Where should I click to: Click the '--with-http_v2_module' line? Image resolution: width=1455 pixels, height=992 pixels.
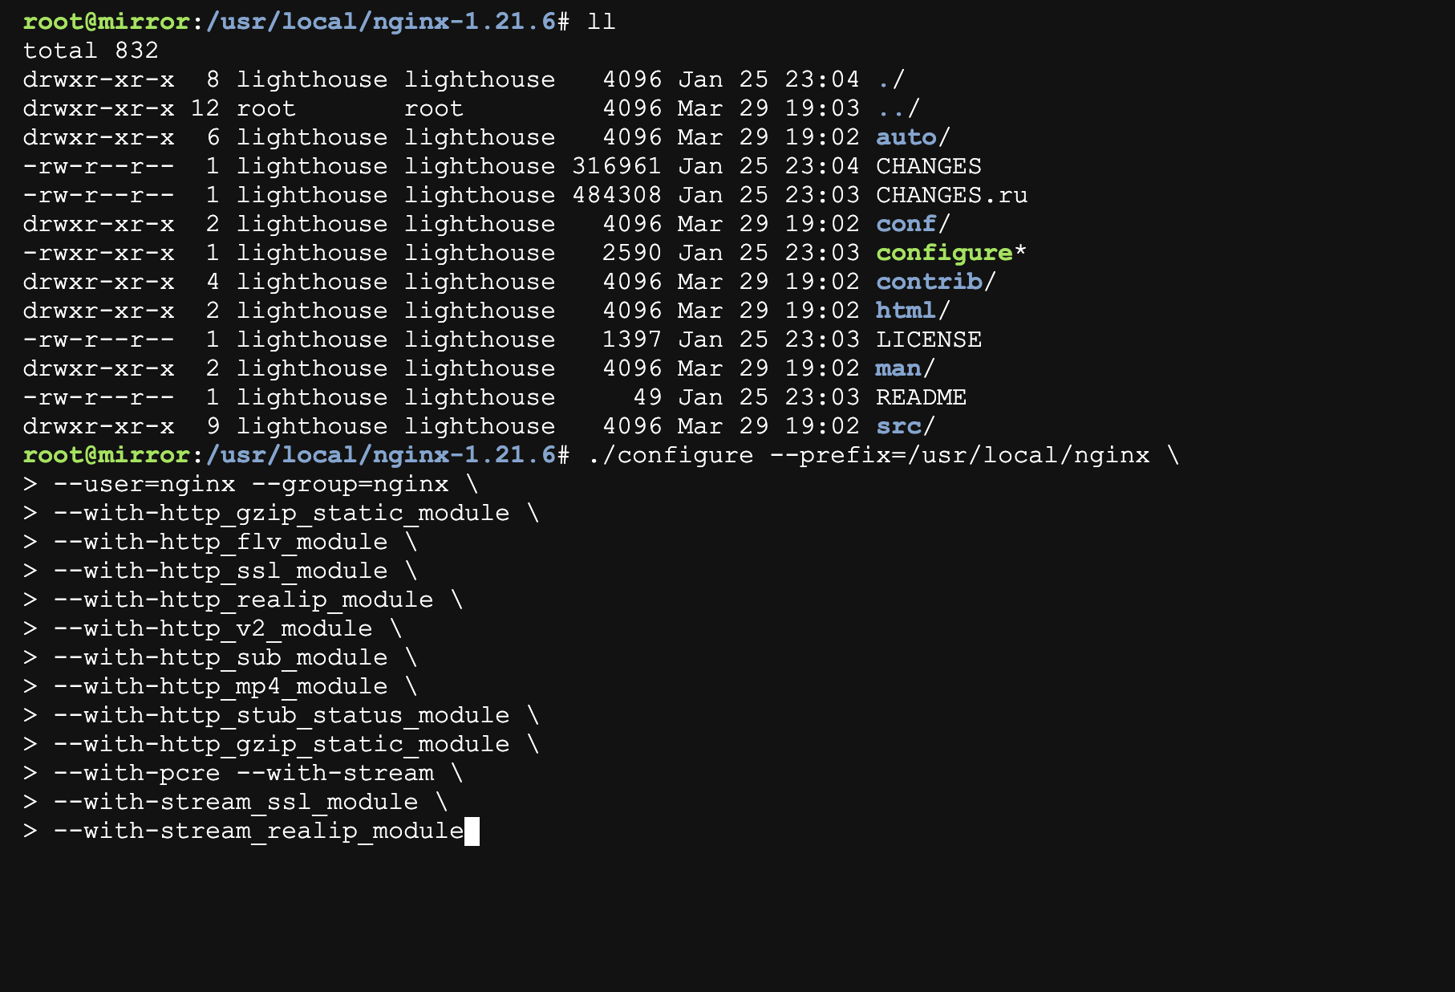(213, 628)
